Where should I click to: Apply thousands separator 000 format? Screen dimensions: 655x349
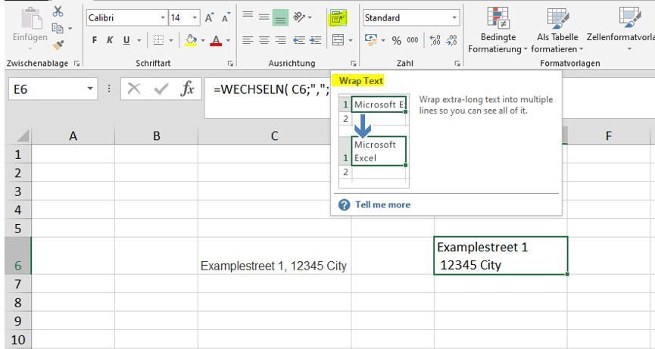[x=413, y=40]
